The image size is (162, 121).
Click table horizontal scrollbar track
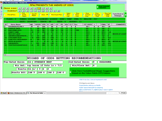click(x=66, y=55)
